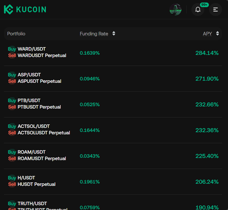Click APY value 206.24%

click(x=207, y=182)
